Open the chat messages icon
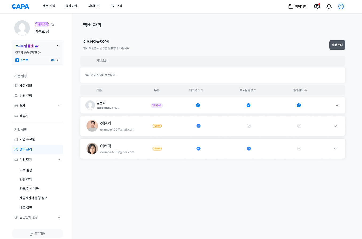Image resolution: width=362 pixels, height=239 pixels. coord(317,6)
